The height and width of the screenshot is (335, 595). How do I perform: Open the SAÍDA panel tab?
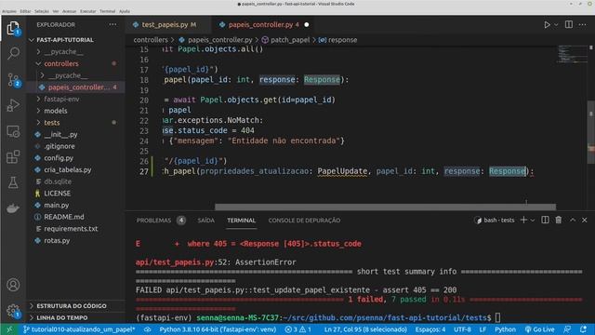206,221
